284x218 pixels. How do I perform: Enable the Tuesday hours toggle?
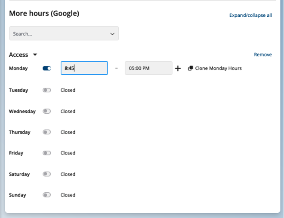point(47,90)
